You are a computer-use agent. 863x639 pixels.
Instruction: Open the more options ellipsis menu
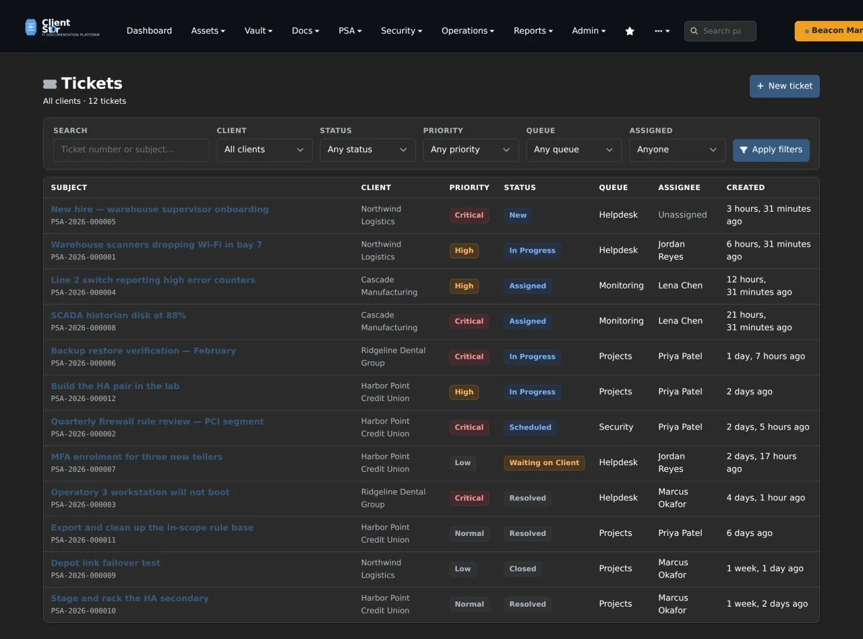click(x=662, y=31)
